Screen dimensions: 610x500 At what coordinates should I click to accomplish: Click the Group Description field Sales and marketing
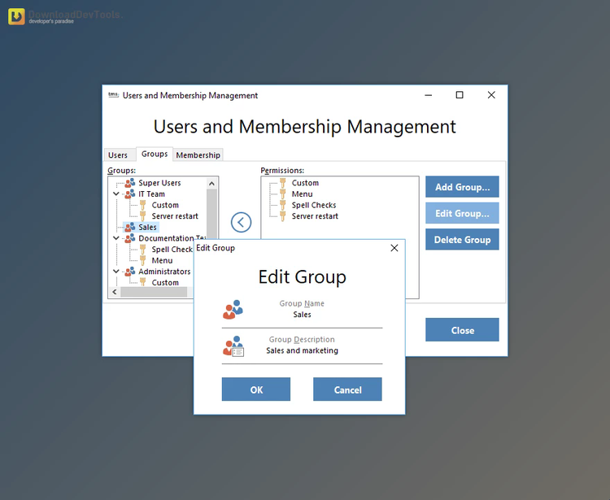coord(302,350)
